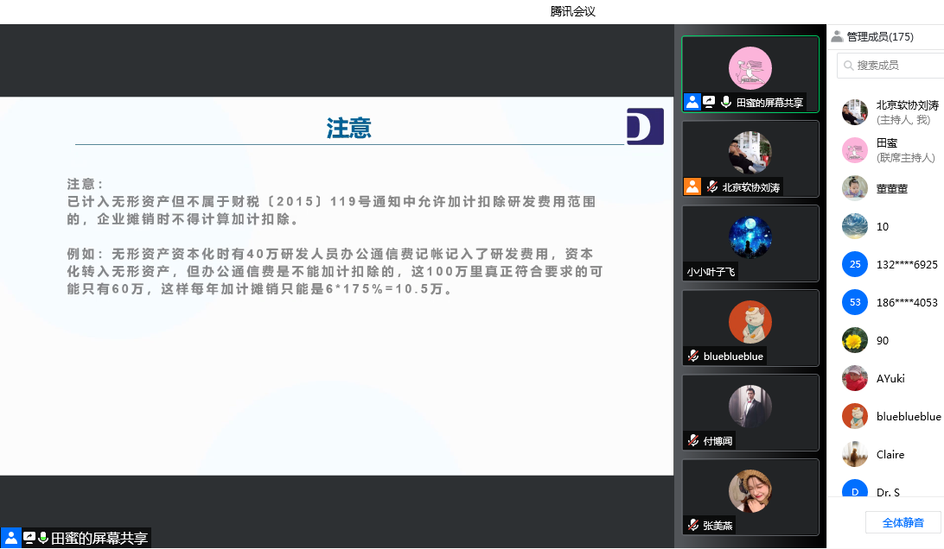Select 董董董's avatar in the participant panel
Viewport: 944px width, 549px height.
pyautogui.click(x=854, y=188)
